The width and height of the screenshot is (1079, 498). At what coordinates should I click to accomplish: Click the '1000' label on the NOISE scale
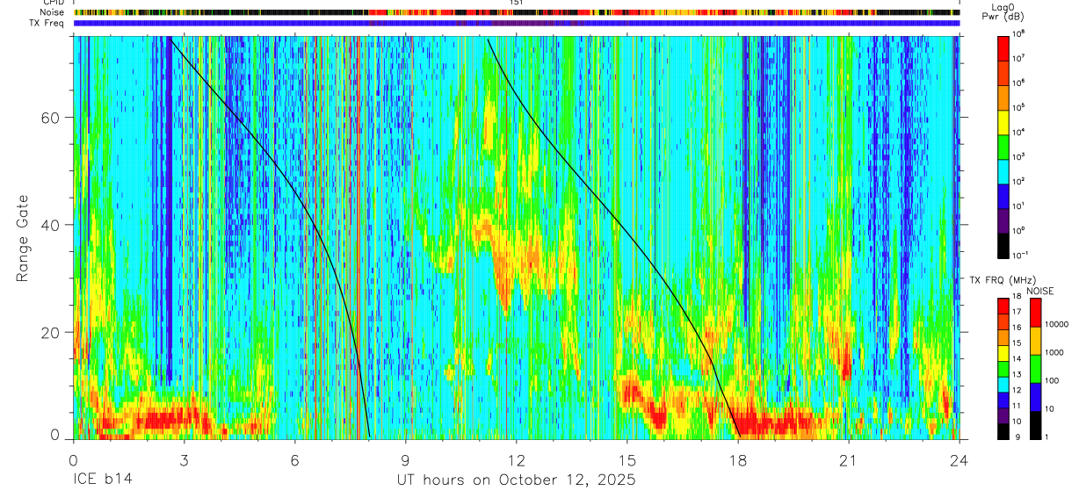pos(1054,352)
